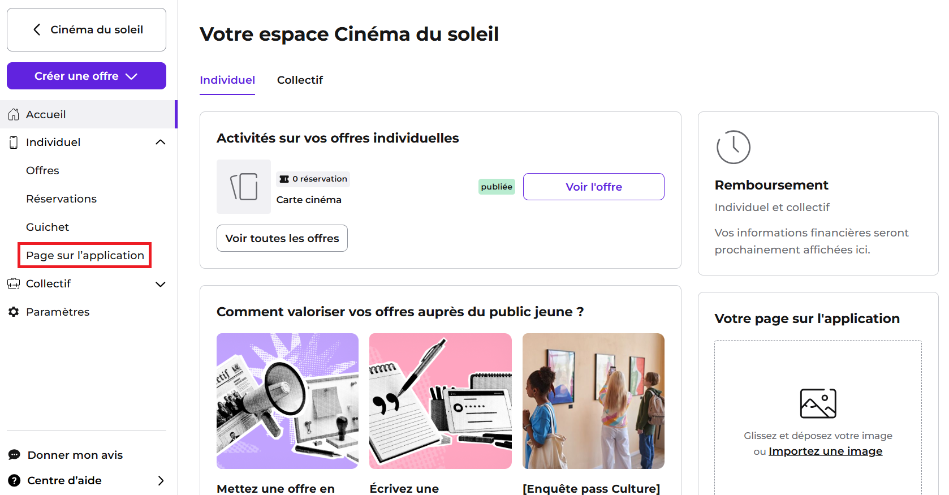Screen dimensions: 949x495
Task: Open the Créer une offre dropdown
Action: click(87, 76)
